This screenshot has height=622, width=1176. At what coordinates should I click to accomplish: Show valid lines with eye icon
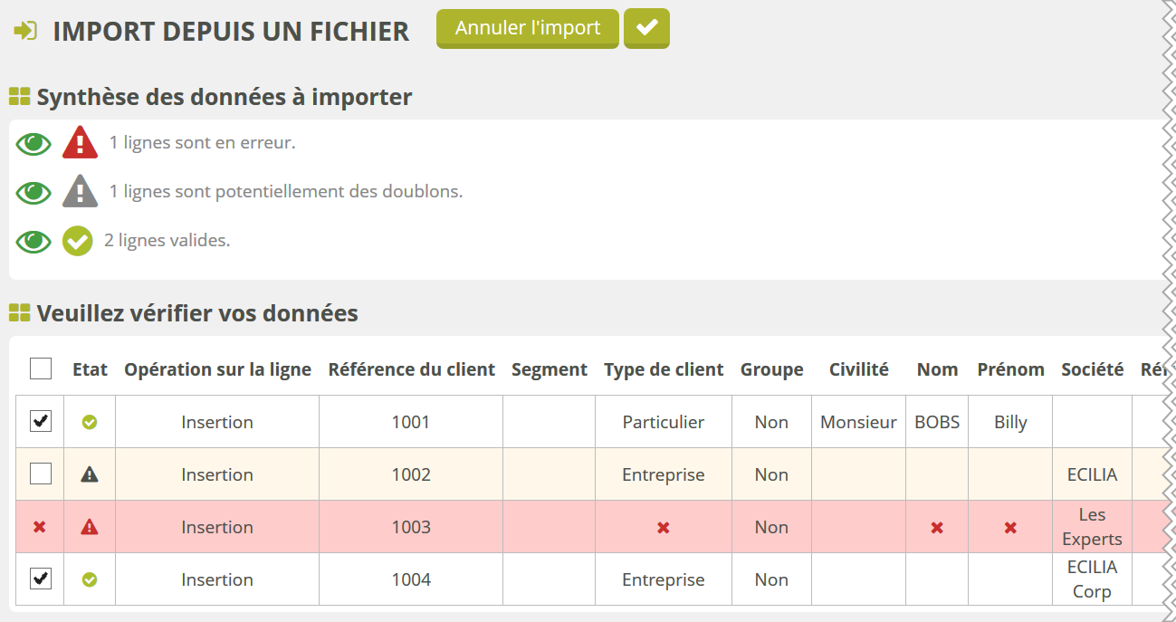coord(33,241)
